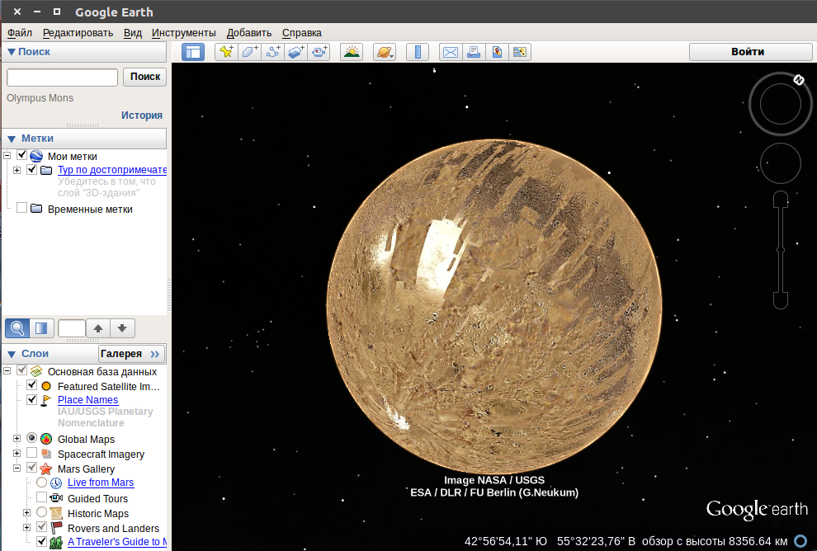Viewport: 817px width, 551px height.
Task: Open the Галерея gallery button
Action: click(x=131, y=354)
